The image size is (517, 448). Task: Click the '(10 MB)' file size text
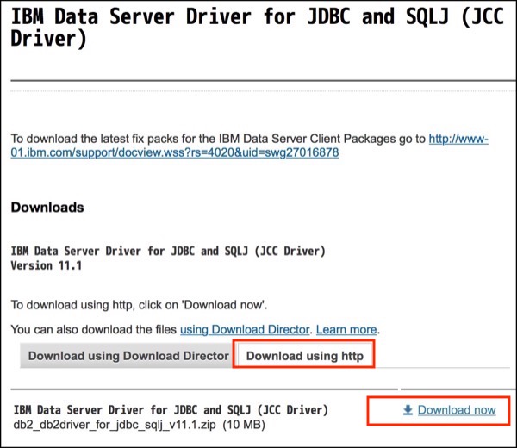tap(245, 425)
